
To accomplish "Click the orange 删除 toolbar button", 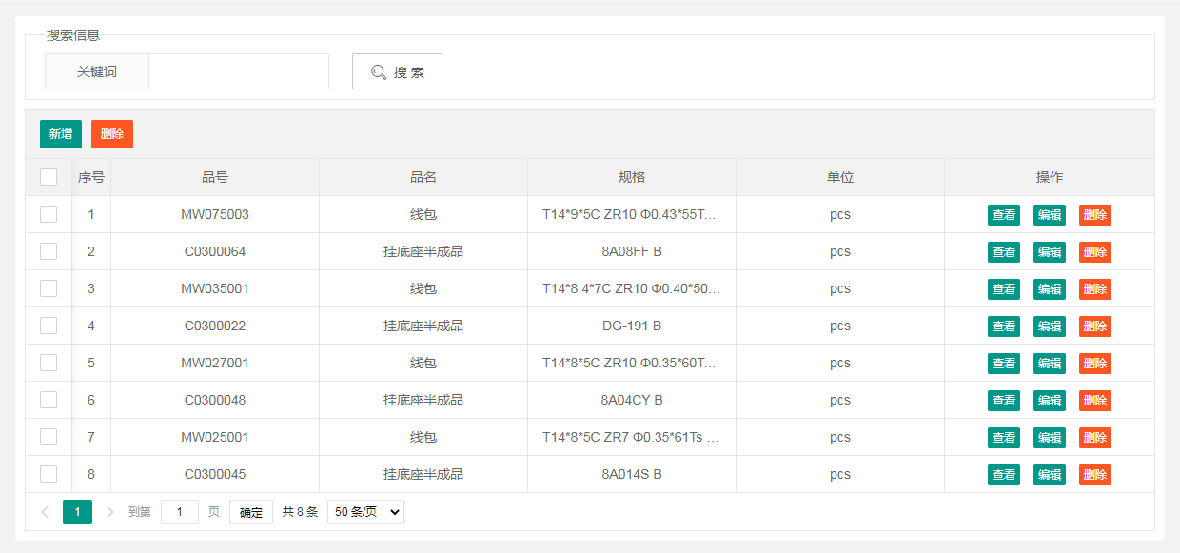I will pos(112,134).
